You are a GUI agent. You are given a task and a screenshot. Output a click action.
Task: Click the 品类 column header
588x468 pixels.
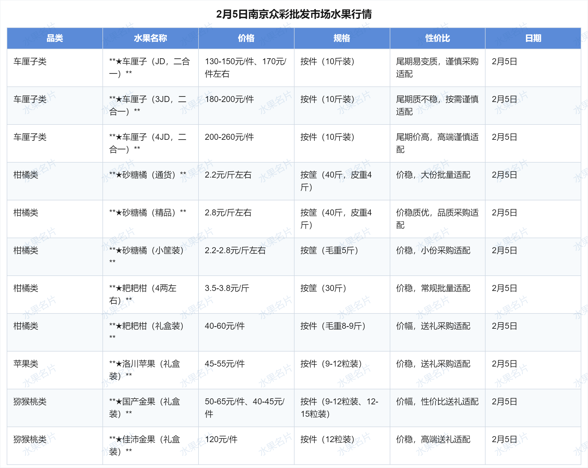click(x=54, y=38)
